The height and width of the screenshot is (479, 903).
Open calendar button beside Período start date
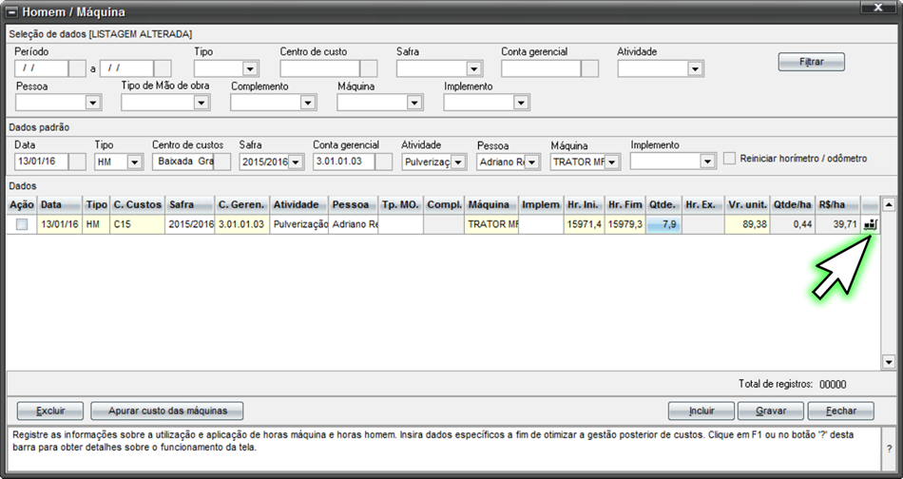pyautogui.click(x=77, y=68)
